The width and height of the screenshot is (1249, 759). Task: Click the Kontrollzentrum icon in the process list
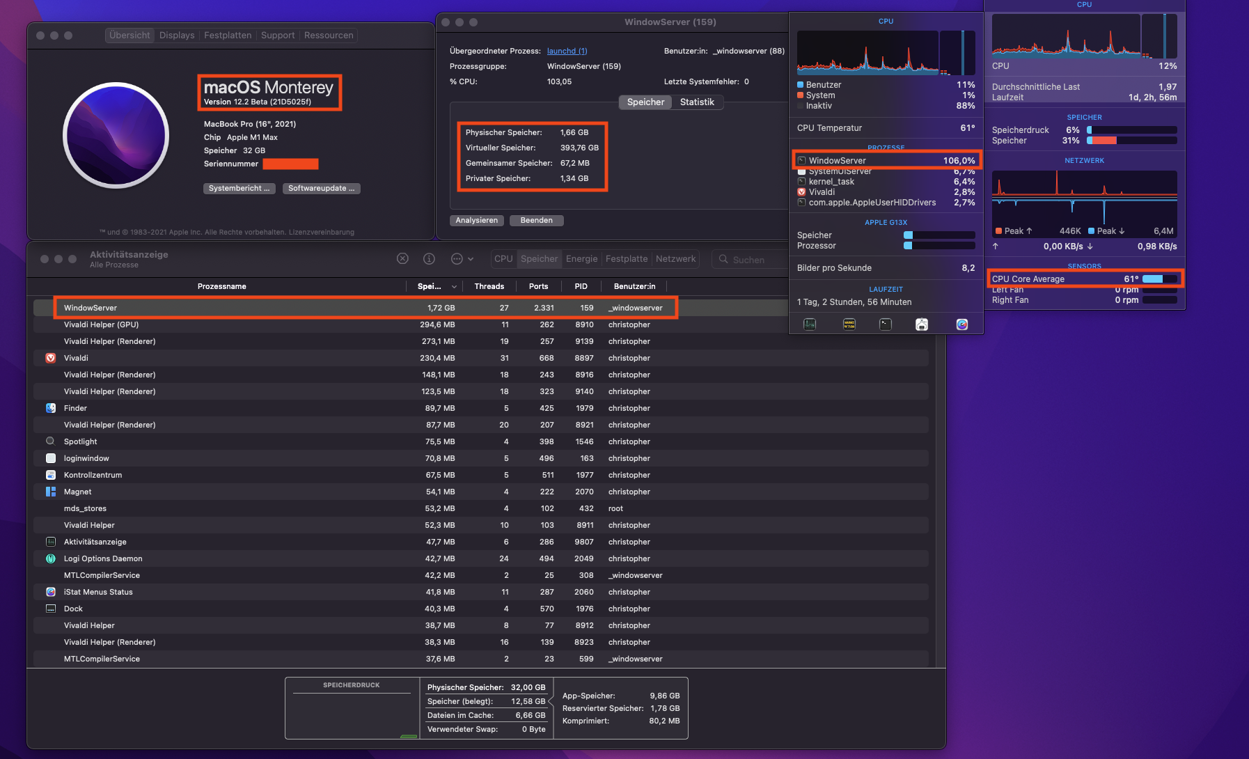[x=51, y=475]
